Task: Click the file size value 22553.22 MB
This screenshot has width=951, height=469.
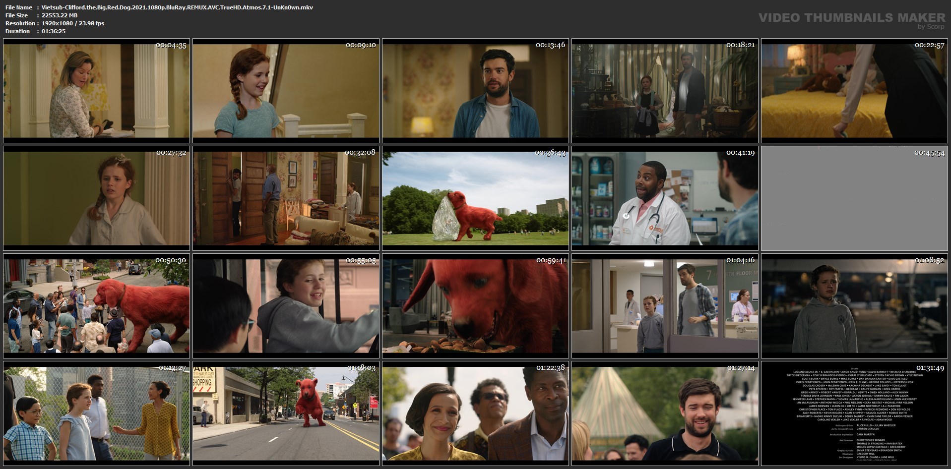Action: (x=60, y=15)
